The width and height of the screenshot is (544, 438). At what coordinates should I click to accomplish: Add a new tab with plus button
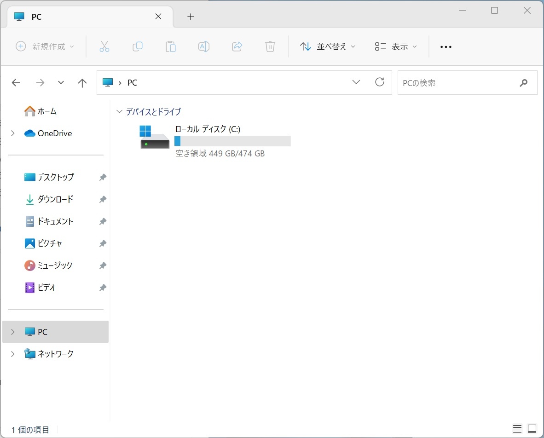click(x=191, y=17)
